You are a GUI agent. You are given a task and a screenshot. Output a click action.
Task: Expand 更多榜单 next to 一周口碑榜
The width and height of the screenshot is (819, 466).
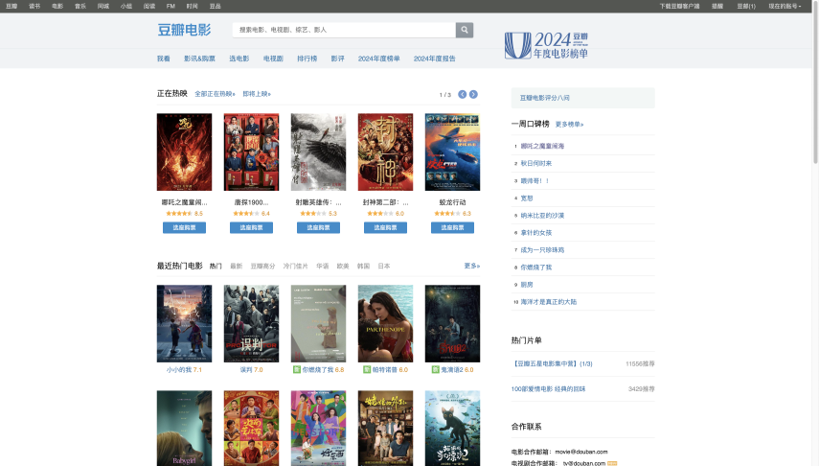click(x=569, y=124)
